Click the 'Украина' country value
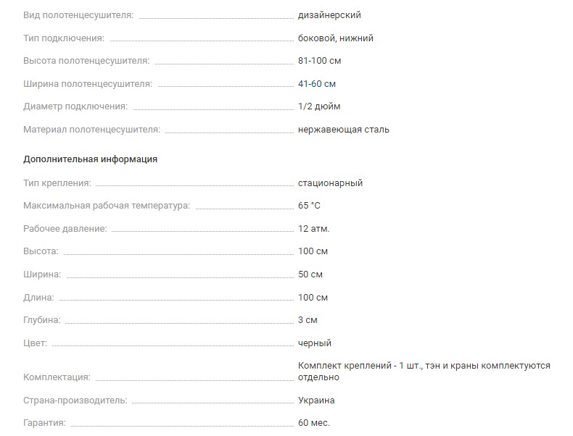This screenshot has height=436, width=573. tap(316, 401)
